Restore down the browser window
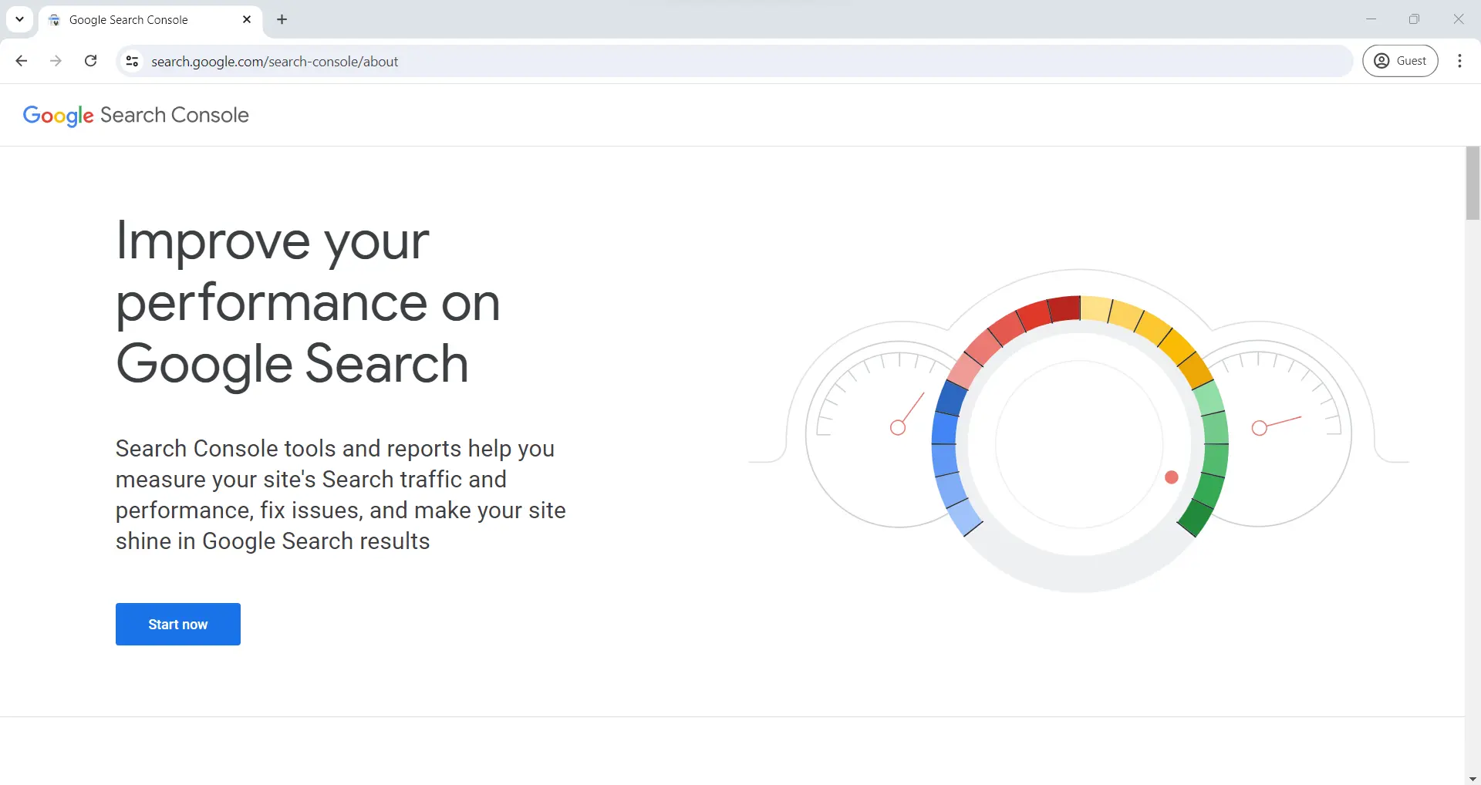This screenshot has height=785, width=1481. click(x=1414, y=19)
